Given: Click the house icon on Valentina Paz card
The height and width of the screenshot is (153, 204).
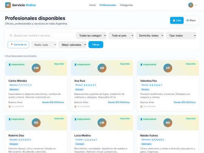Looking at the screenshot, I should (x=141, y=107).
